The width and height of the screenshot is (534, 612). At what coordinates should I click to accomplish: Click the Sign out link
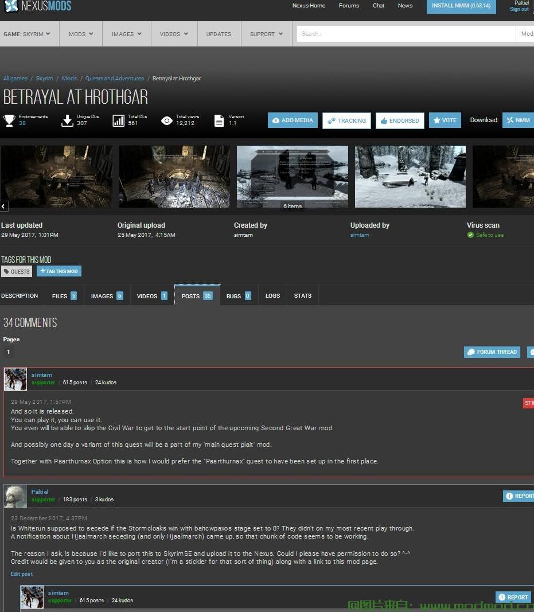[519, 9]
